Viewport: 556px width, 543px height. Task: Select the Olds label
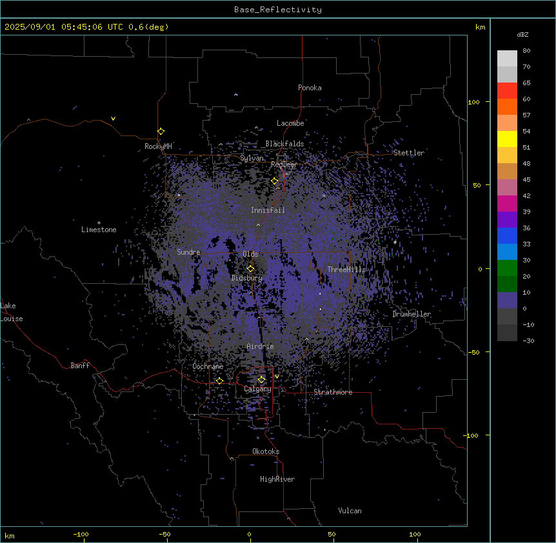pos(250,254)
